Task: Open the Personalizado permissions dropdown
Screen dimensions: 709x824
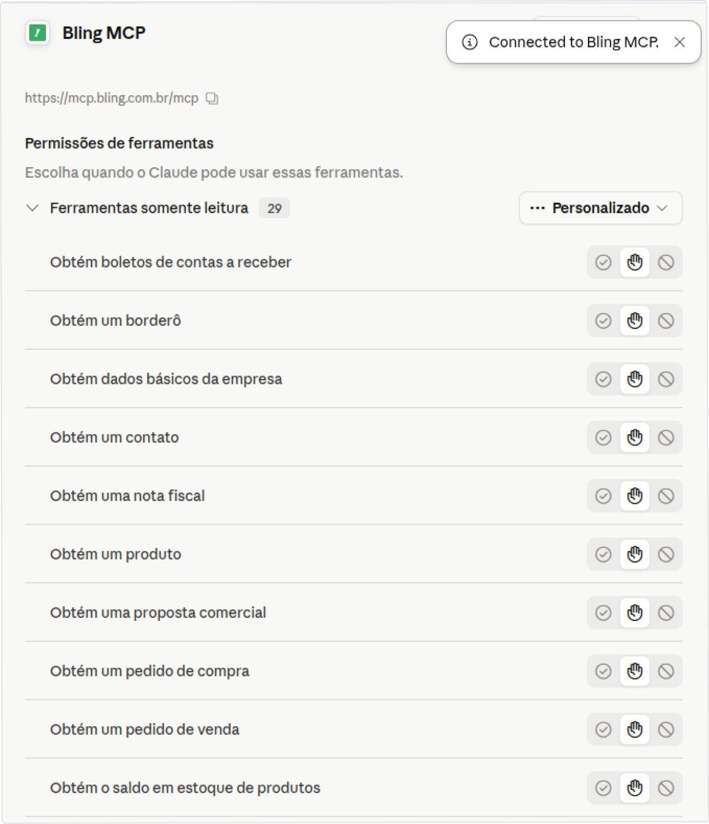Action: click(x=600, y=208)
